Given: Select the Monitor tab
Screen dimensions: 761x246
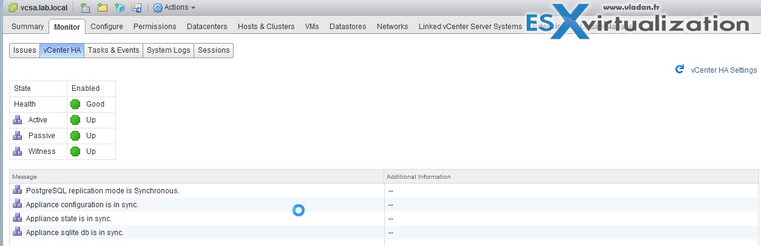Looking at the screenshot, I should coord(67,27).
